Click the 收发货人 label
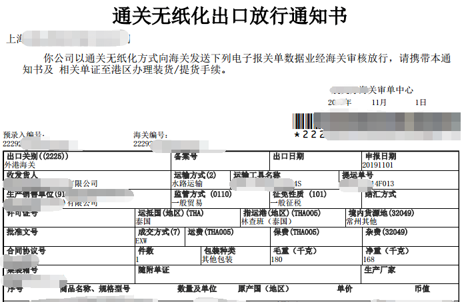The image size is (462, 302). (22, 175)
